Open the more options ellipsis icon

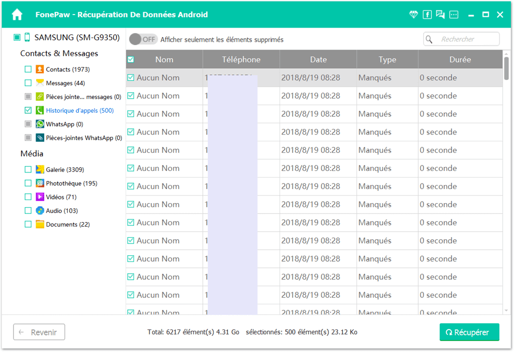454,15
